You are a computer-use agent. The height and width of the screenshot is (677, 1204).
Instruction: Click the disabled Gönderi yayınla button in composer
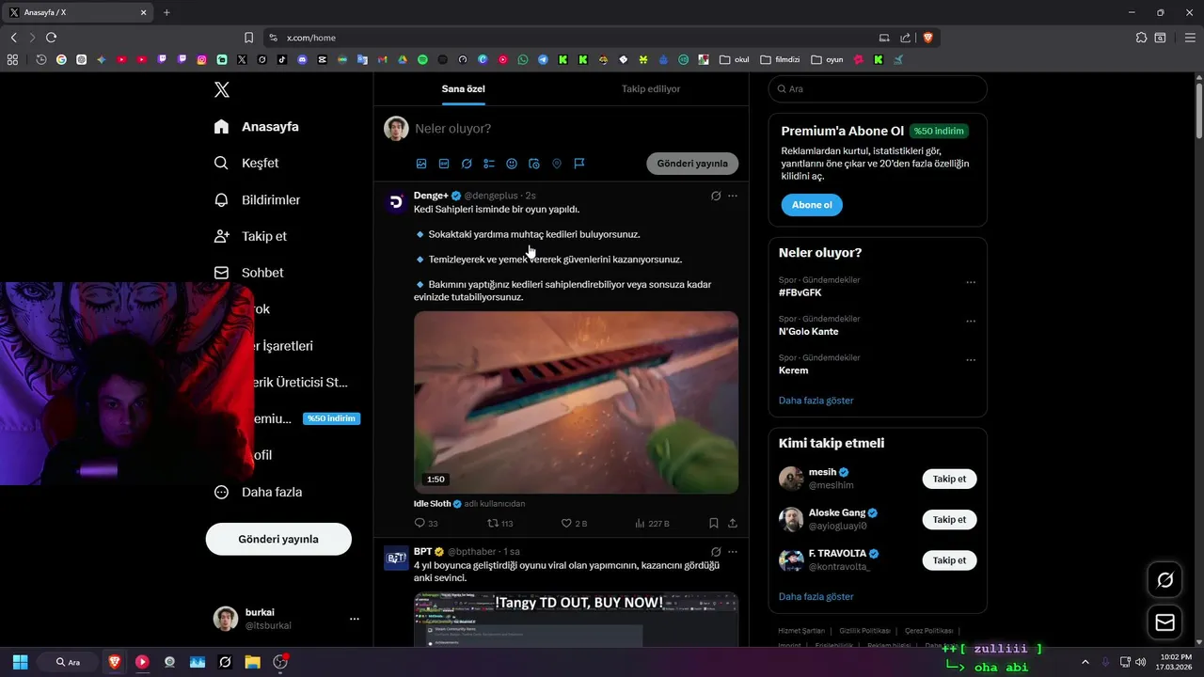[x=692, y=164]
